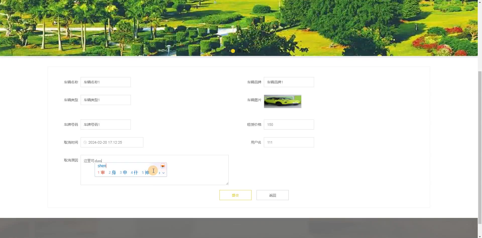Screen dimensions: 482x238
Task: Choose IME candidate 4 什
Action: point(134,172)
